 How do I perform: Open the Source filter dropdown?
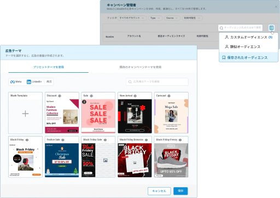(x=172, y=18)
